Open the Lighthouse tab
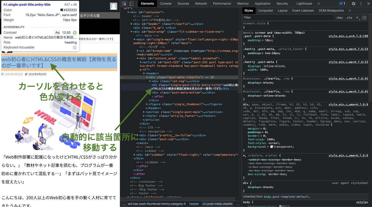The image size is (372, 207). 304,4
